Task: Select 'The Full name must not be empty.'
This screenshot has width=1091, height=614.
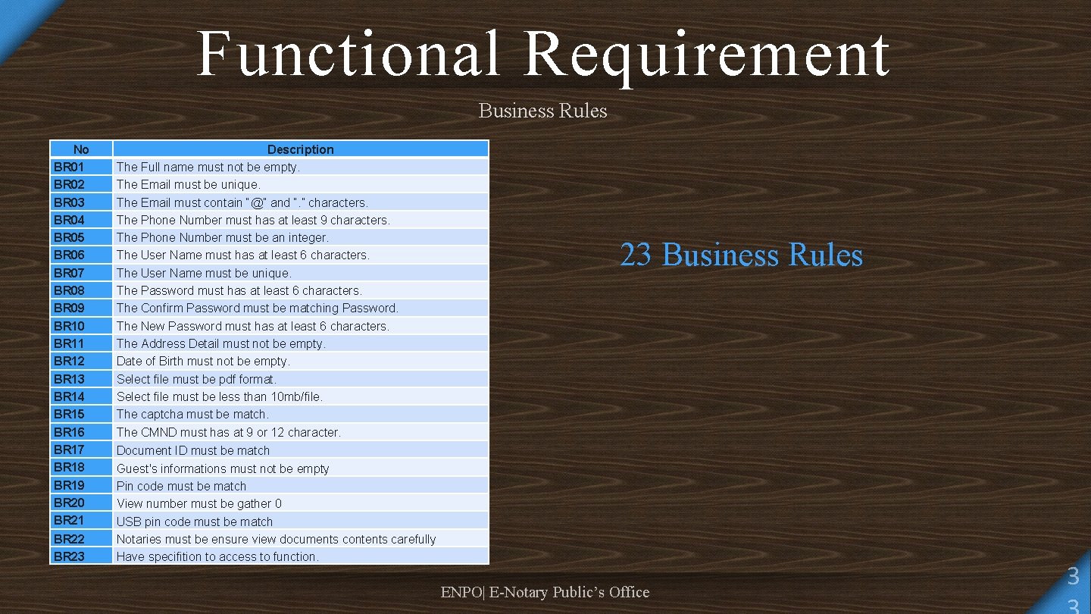Action: pos(301,167)
